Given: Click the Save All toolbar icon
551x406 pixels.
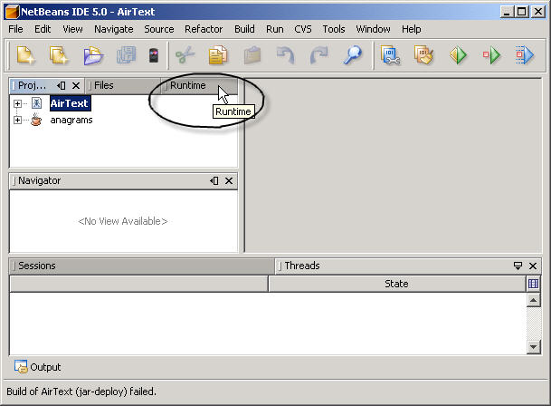Looking at the screenshot, I should click(x=126, y=55).
